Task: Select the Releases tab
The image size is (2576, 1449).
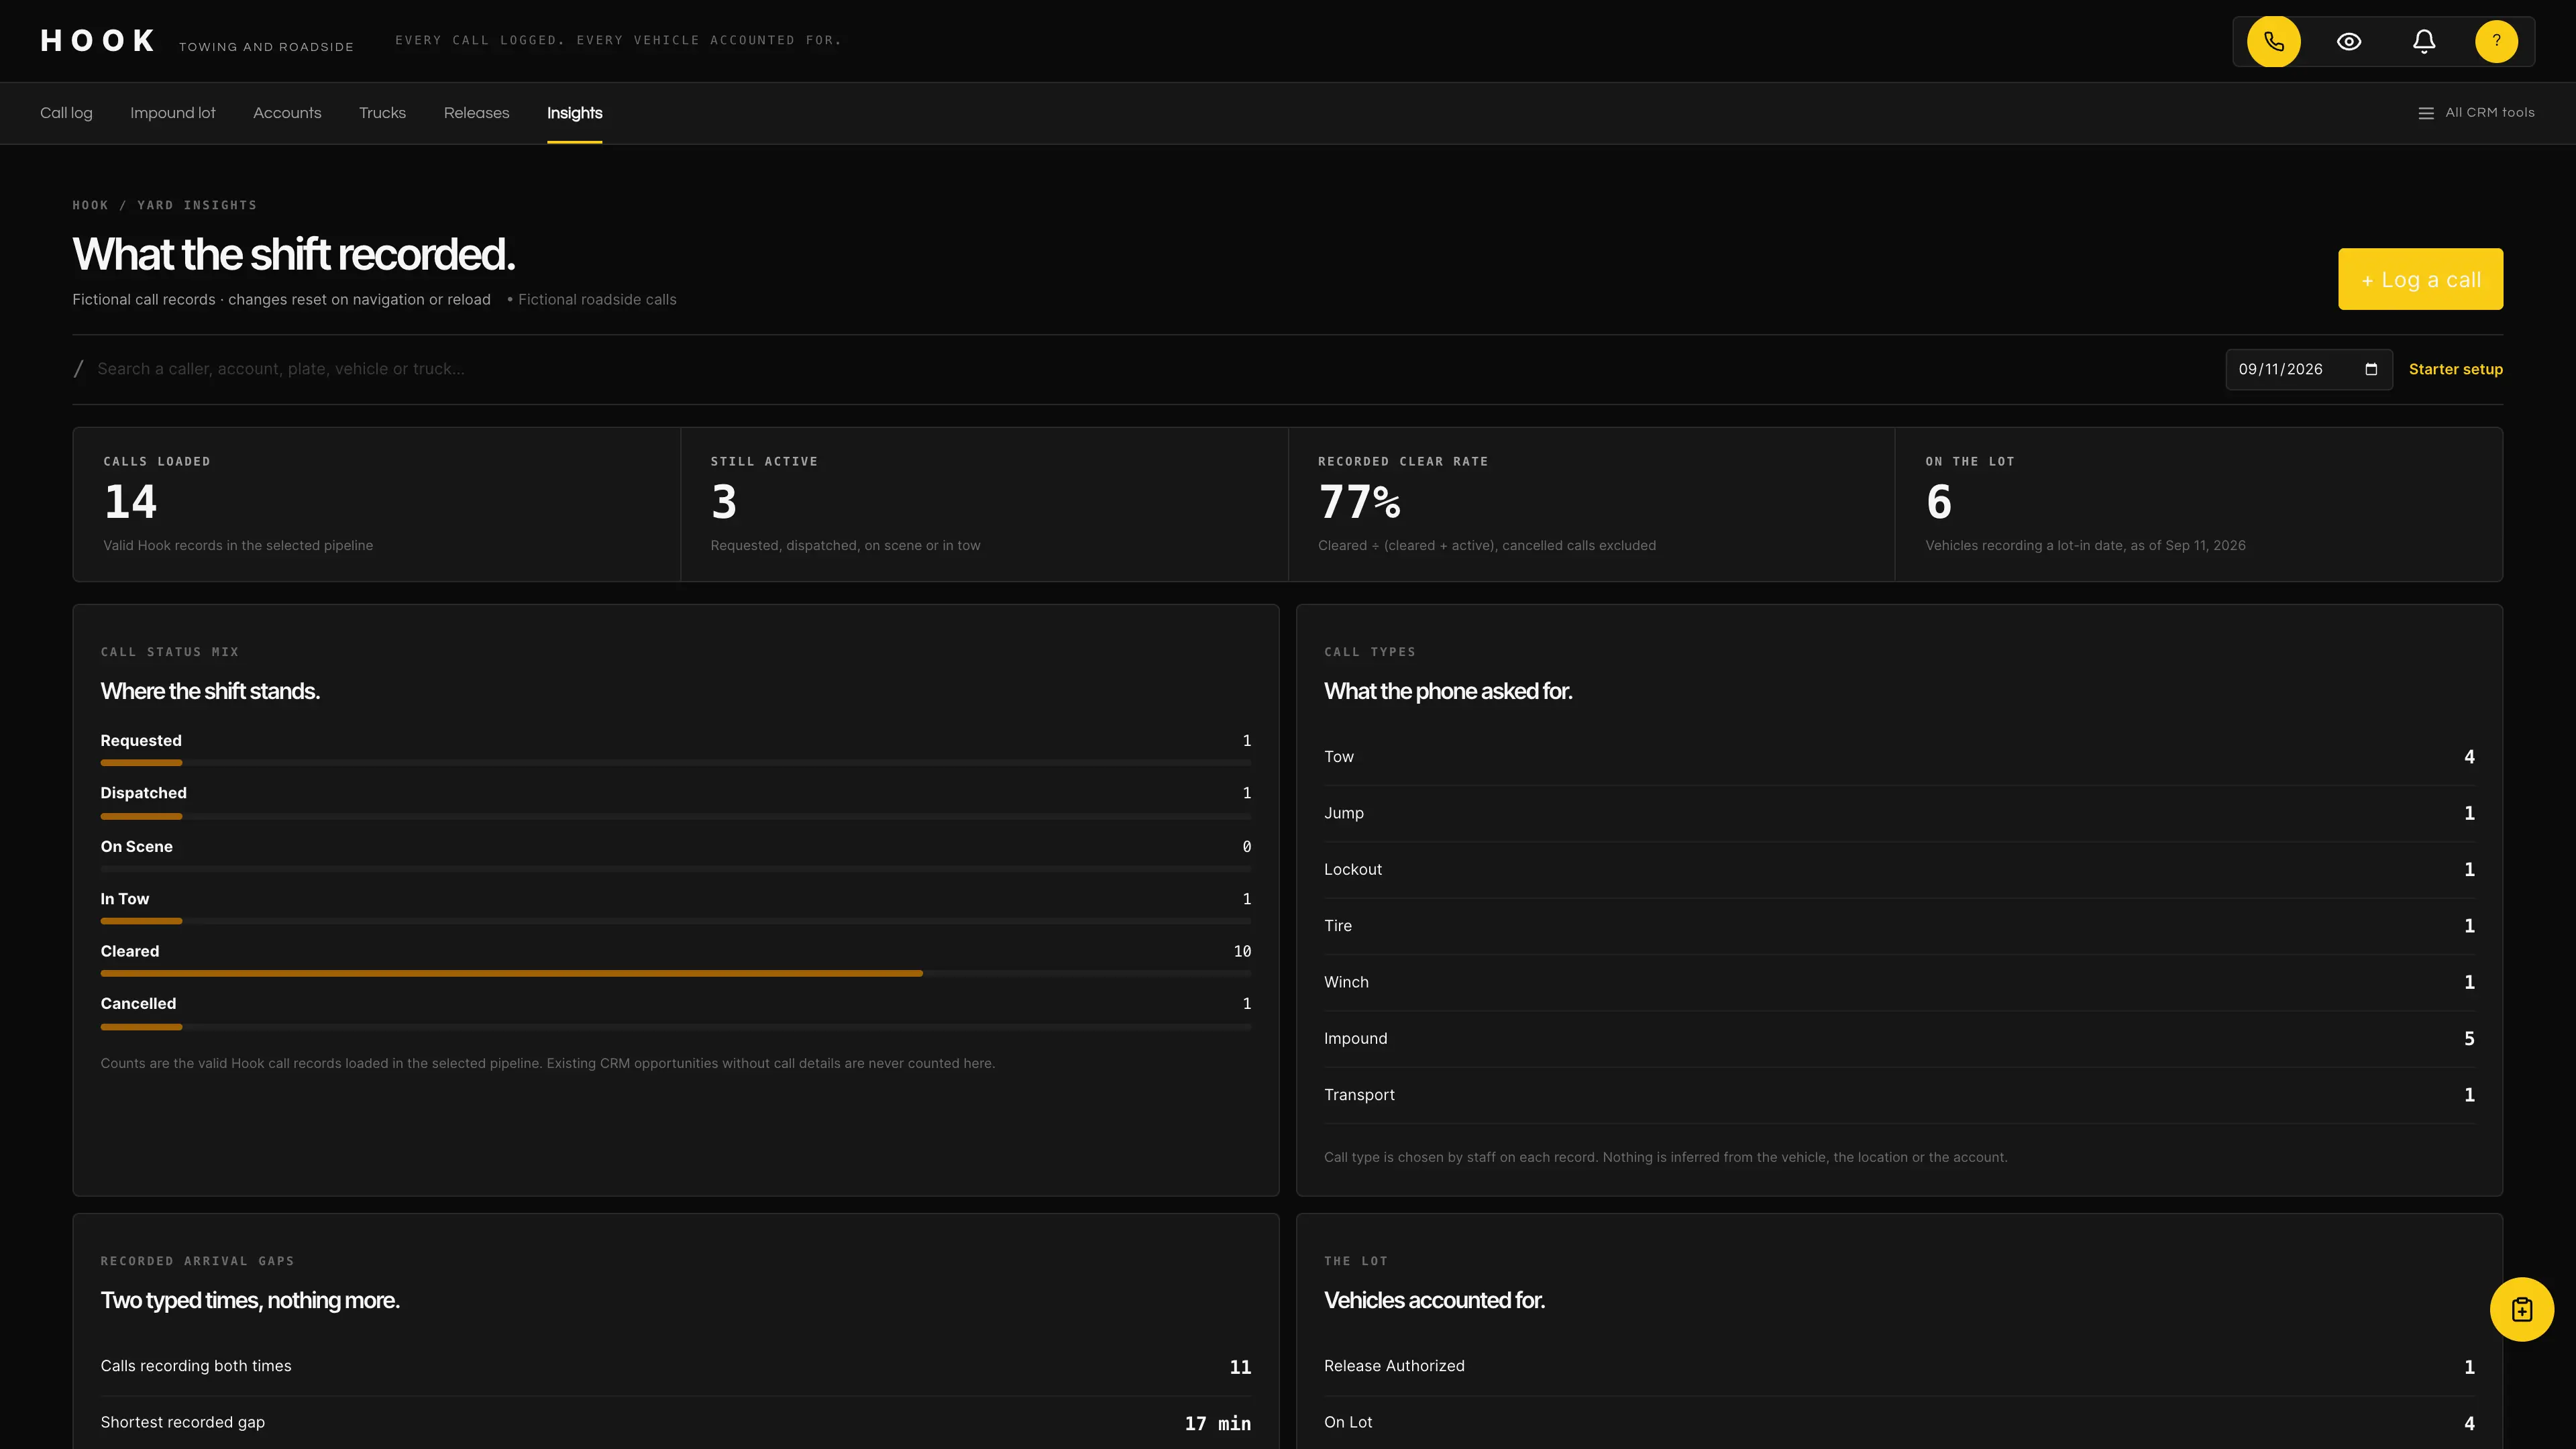Action: pyautogui.click(x=476, y=113)
